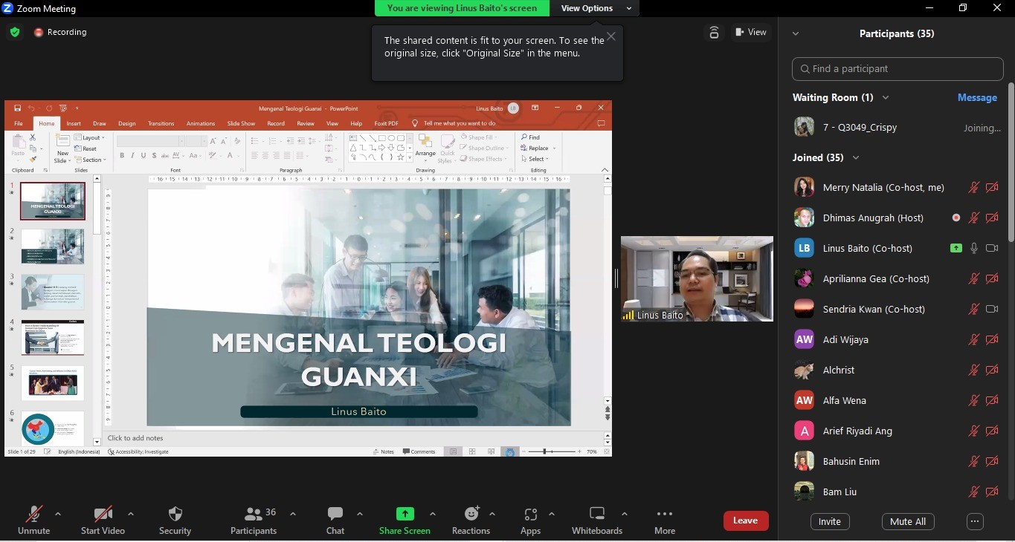Unmute the microphone
Image resolution: width=1015 pixels, height=542 pixels.
pyautogui.click(x=33, y=514)
